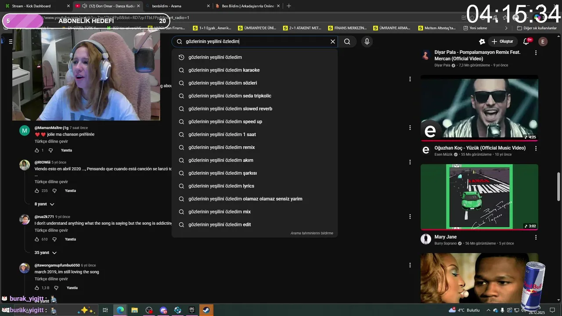562x316 pixels.
Task: Switch to the benbildim - Arama tab
Action: [177, 6]
